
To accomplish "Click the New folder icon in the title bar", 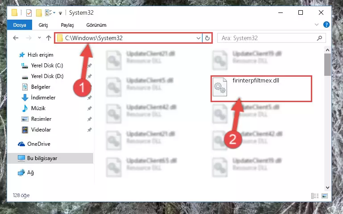I will [x=39, y=13].
